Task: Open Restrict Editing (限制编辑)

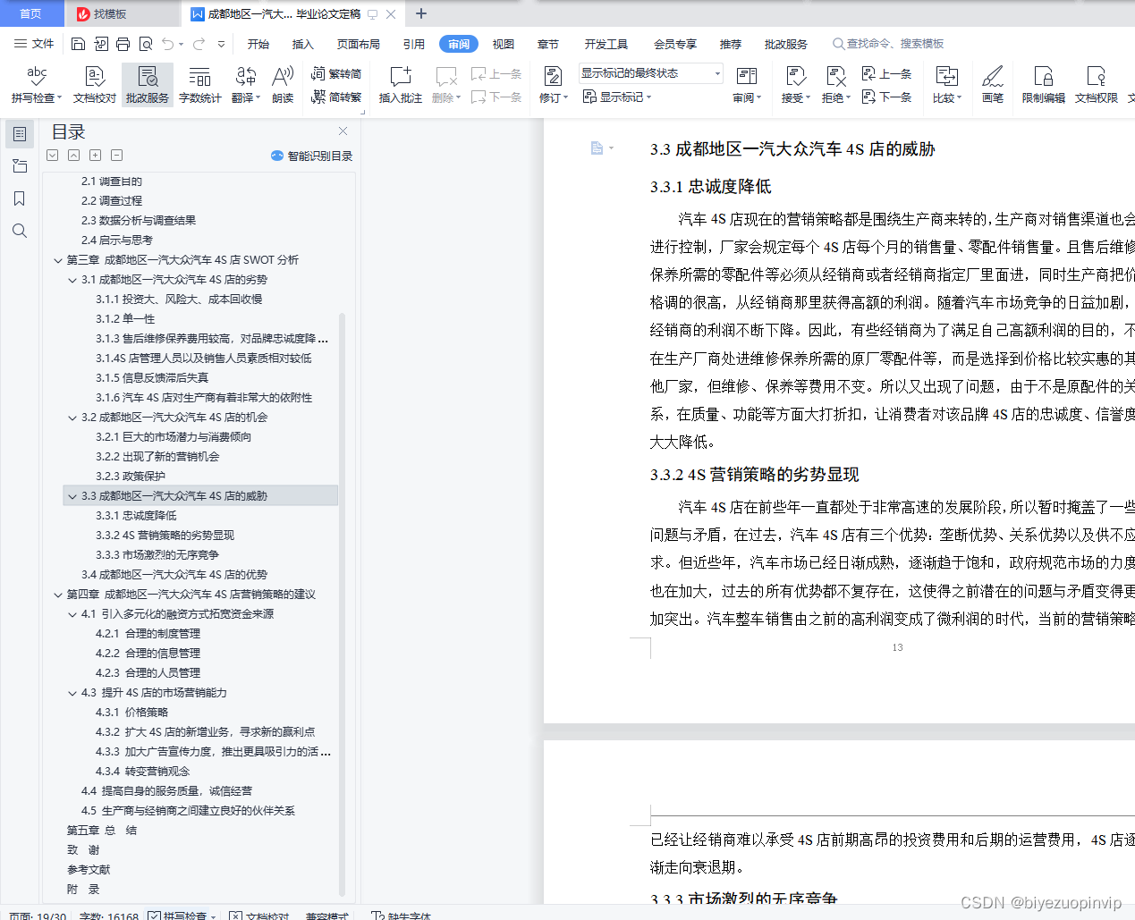Action: (1044, 85)
